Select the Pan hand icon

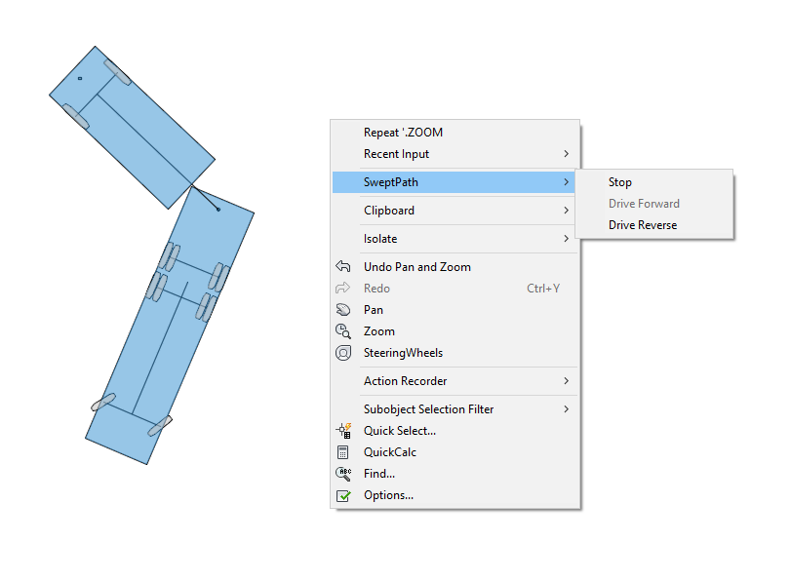coord(343,309)
